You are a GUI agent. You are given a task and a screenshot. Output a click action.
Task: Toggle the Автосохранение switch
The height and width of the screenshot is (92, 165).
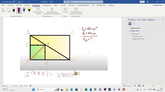pos(15,2)
